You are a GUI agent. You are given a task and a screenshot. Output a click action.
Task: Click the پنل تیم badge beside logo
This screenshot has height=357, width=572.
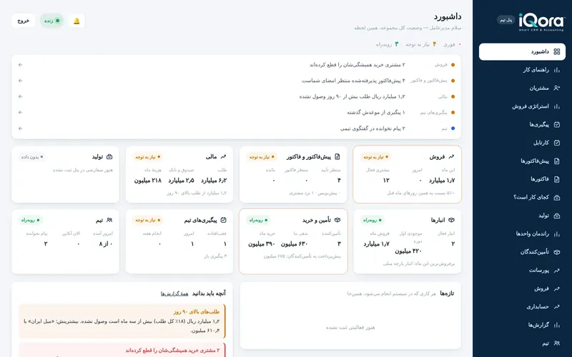(506, 20)
